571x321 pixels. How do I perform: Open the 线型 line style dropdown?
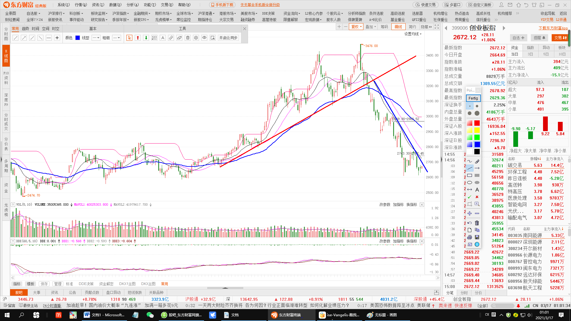96,38
